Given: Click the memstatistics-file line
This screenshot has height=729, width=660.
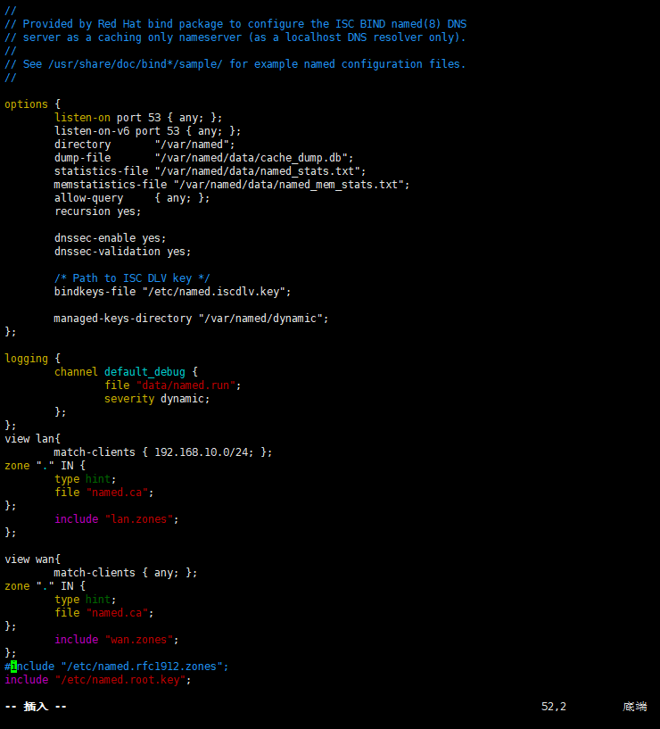Looking at the screenshot, I should 232,185.
